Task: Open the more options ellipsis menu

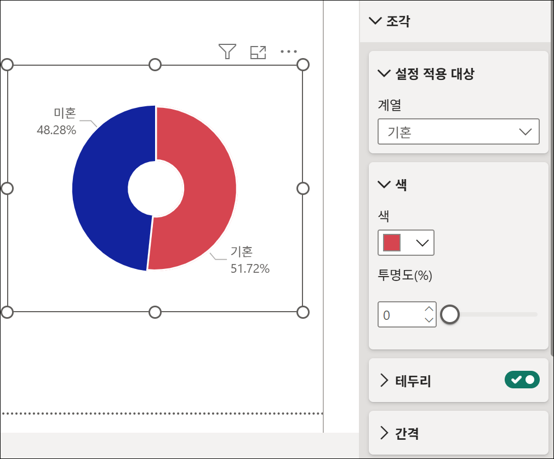Action: pyautogui.click(x=289, y=51)
